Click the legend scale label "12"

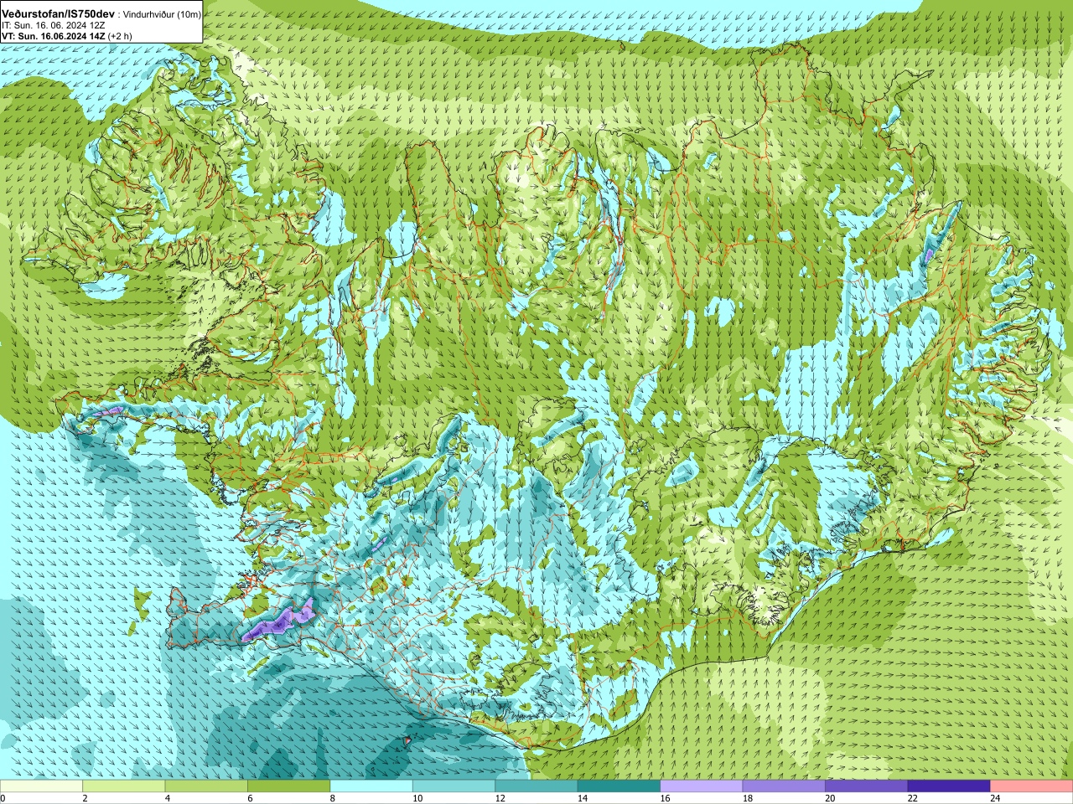coord(500,798)
